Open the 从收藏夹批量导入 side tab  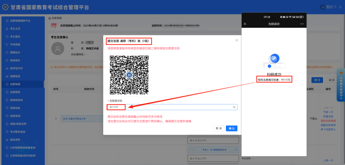[x=341, y=85]
